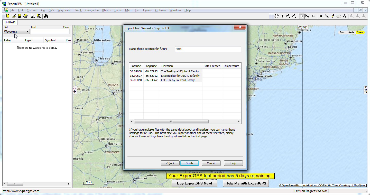Click the right arrow of preview table scrollbar
The width and height of the screenshot is (370, 195).
[239, 122]
